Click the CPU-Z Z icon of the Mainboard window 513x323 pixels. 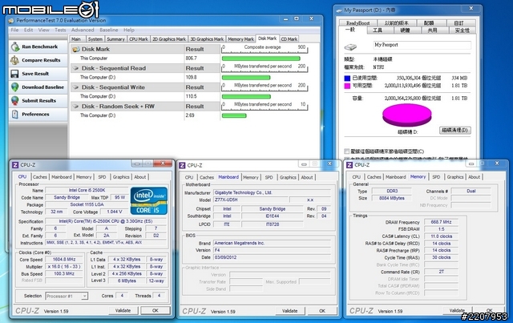(x=182, y=165)
